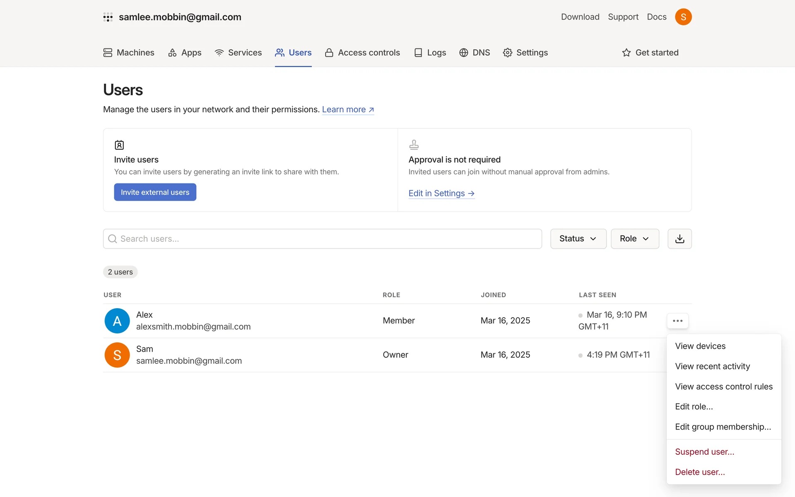This screenshot has width=795, height=497.
Task: Open the Machines tab
Action: coord(129,53)
